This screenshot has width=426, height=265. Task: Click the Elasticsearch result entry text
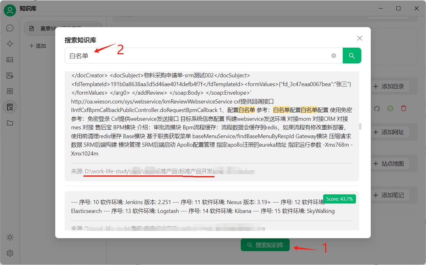[86, 211]
